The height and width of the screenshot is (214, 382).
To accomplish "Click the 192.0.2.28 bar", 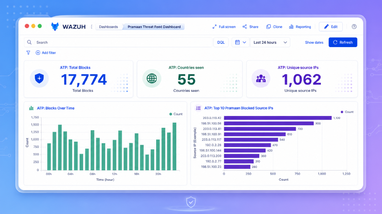I will tap(247, 145).
